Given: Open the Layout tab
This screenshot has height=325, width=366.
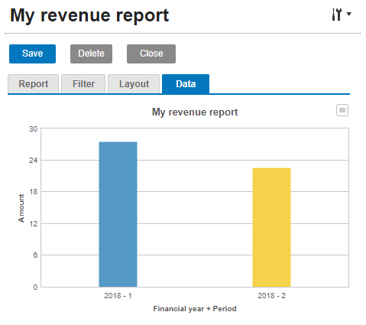Looking at the screenshot, I should pos(134,84).
